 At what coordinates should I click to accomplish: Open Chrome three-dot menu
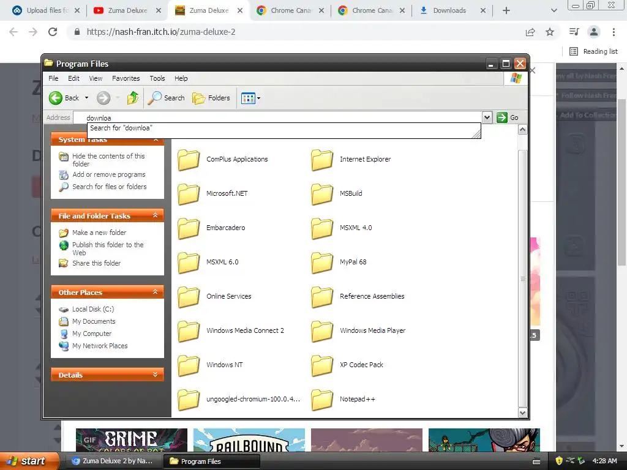pos(614,32)
